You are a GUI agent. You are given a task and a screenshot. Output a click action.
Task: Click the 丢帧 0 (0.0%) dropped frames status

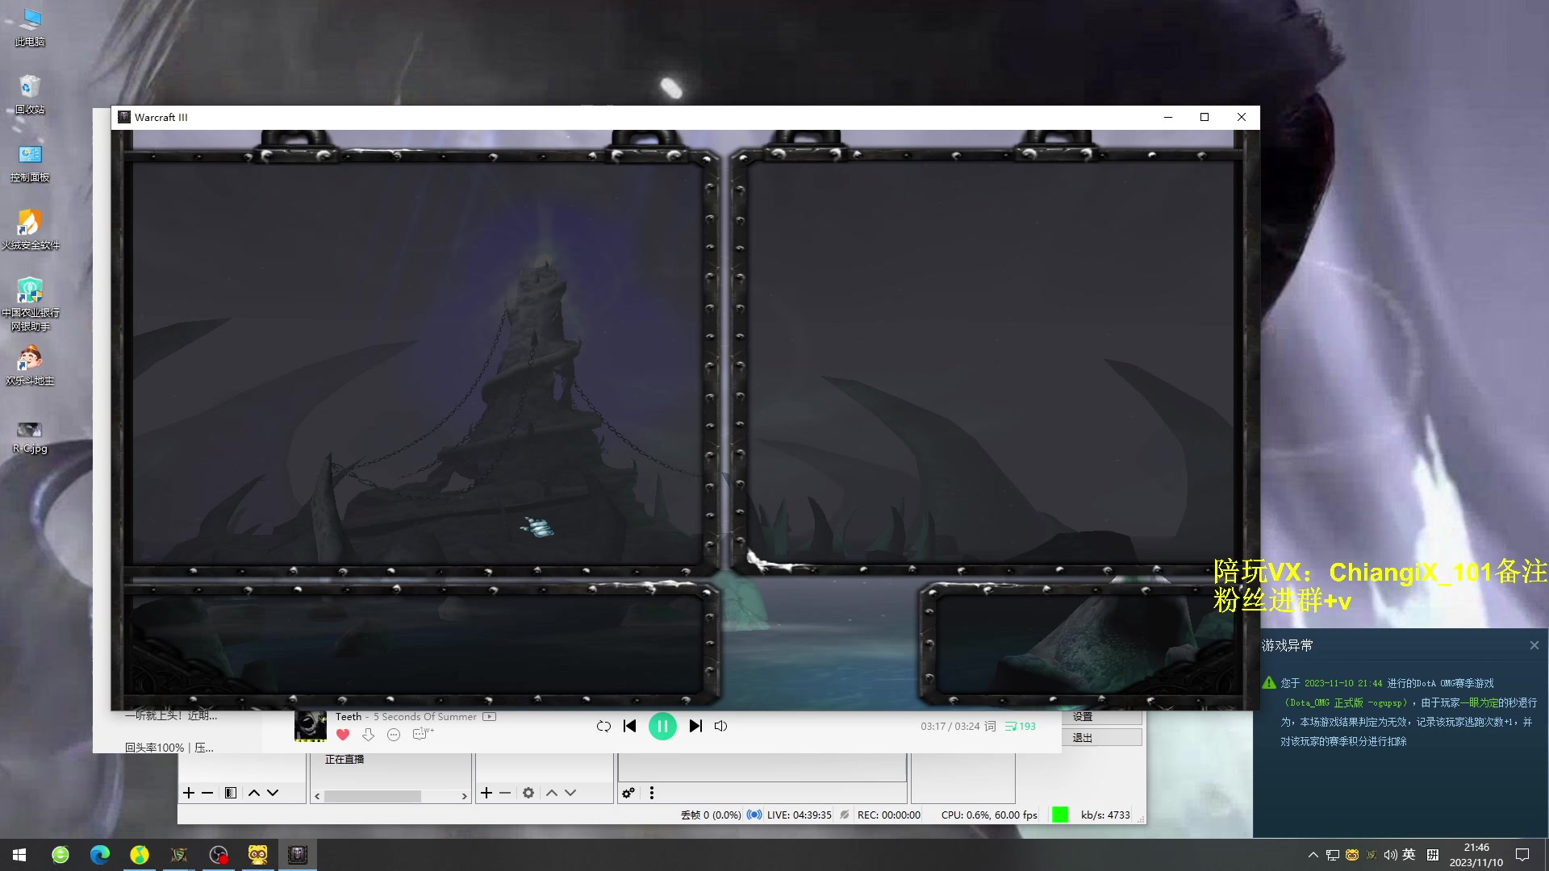[x=711, y=815]
